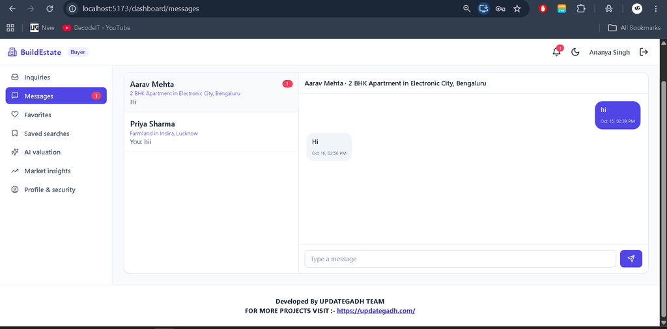Click 'Developed By UPDATEGADH TEAM' footer text
Screen dimensions: 667x329
[x=330, y=302]
